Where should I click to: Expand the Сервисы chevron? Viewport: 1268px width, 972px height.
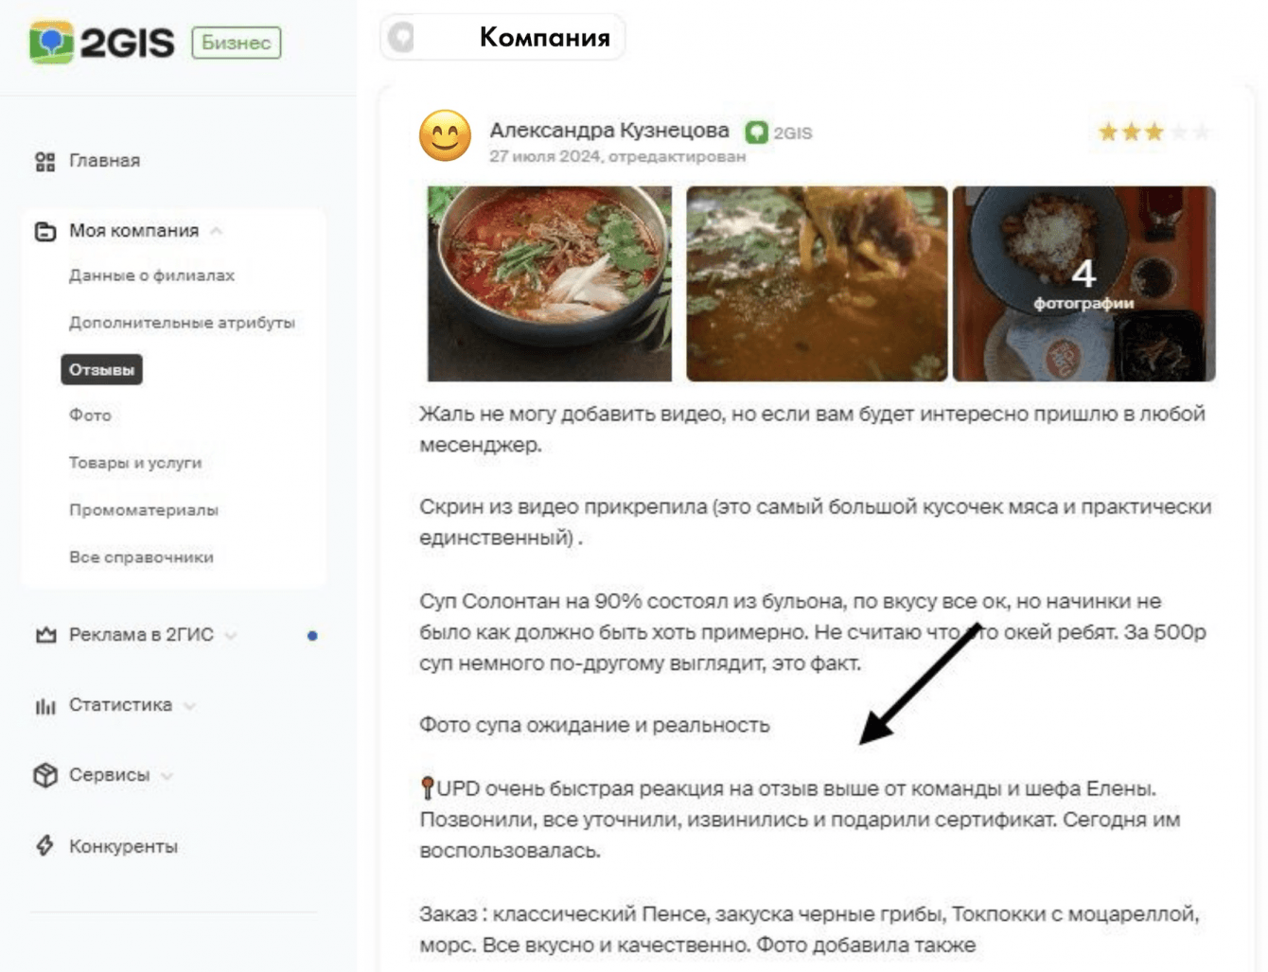coord(167,776)
